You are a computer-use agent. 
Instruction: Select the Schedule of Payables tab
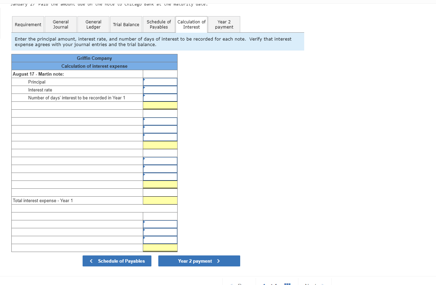pyautogui.click(x=159, y=24)
